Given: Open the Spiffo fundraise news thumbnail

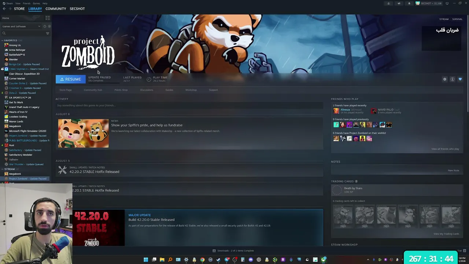Looking at the screenshot, I should 83,133.
